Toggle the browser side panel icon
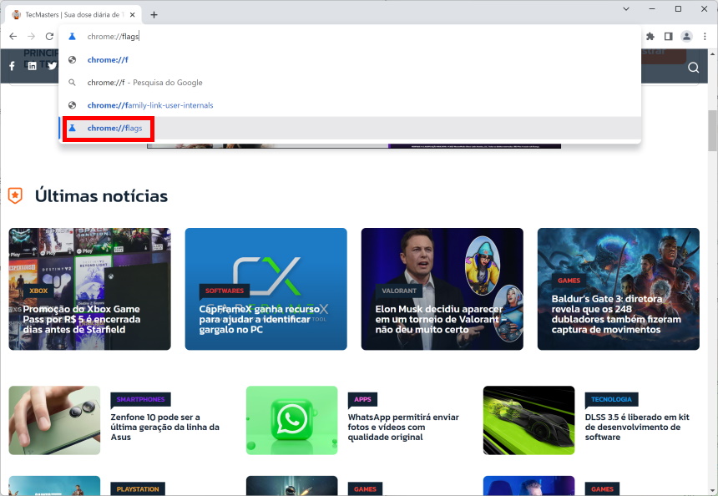This screenshot has height=496, width=718. pyautogui.click(x=668, y=37)
